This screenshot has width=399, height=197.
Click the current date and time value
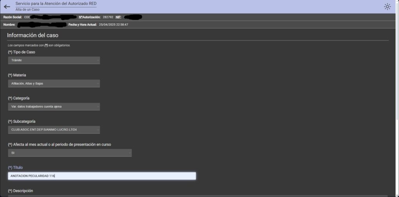[x=113, y=25]
